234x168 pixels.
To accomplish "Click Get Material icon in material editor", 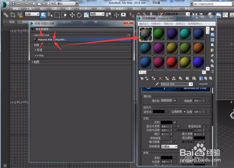I will [x=142, y=78].
